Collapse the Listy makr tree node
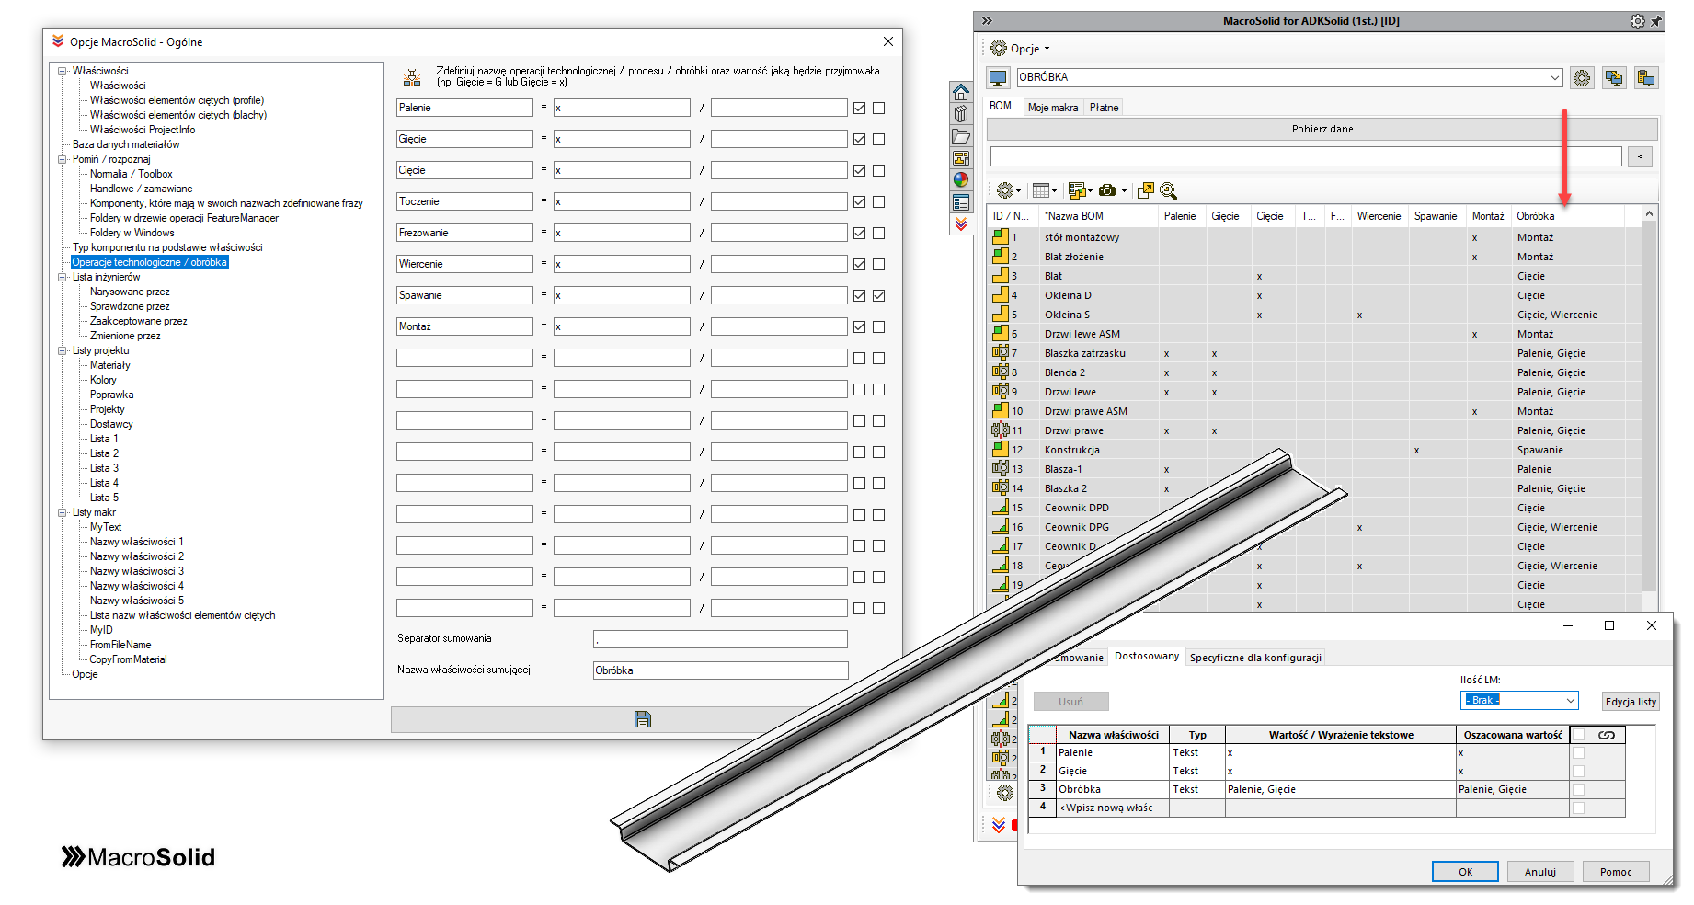The width and height of the screenshot is (1694, 905). (x=63, y=512)
